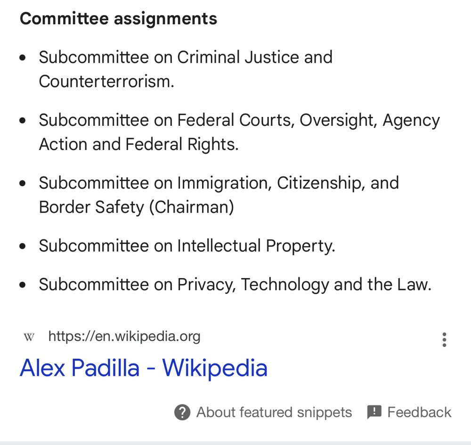Click Subcommittee on Immigration, Citizenship item

coord(219,195)
